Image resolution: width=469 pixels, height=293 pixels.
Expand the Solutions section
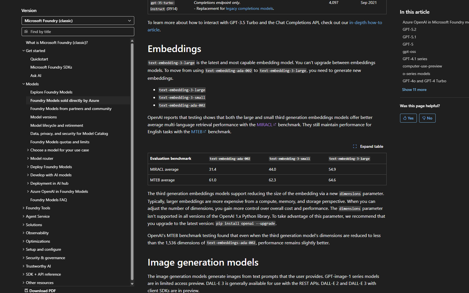[24, 225]
